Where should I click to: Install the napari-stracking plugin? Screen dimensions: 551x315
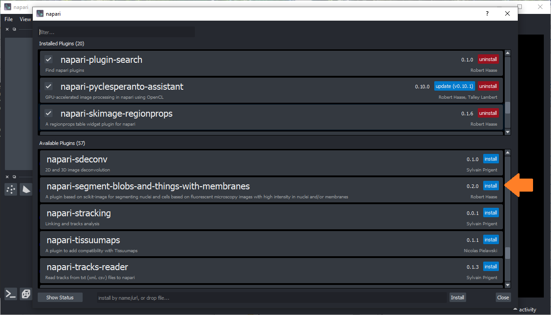coord(491,213)
